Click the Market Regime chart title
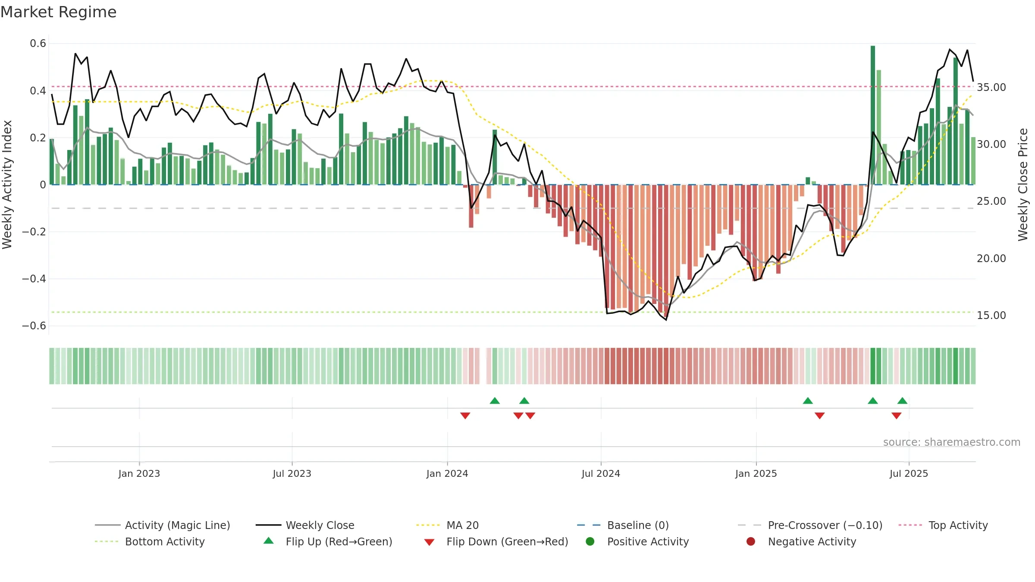1035x582 pixels. [58, 12]
